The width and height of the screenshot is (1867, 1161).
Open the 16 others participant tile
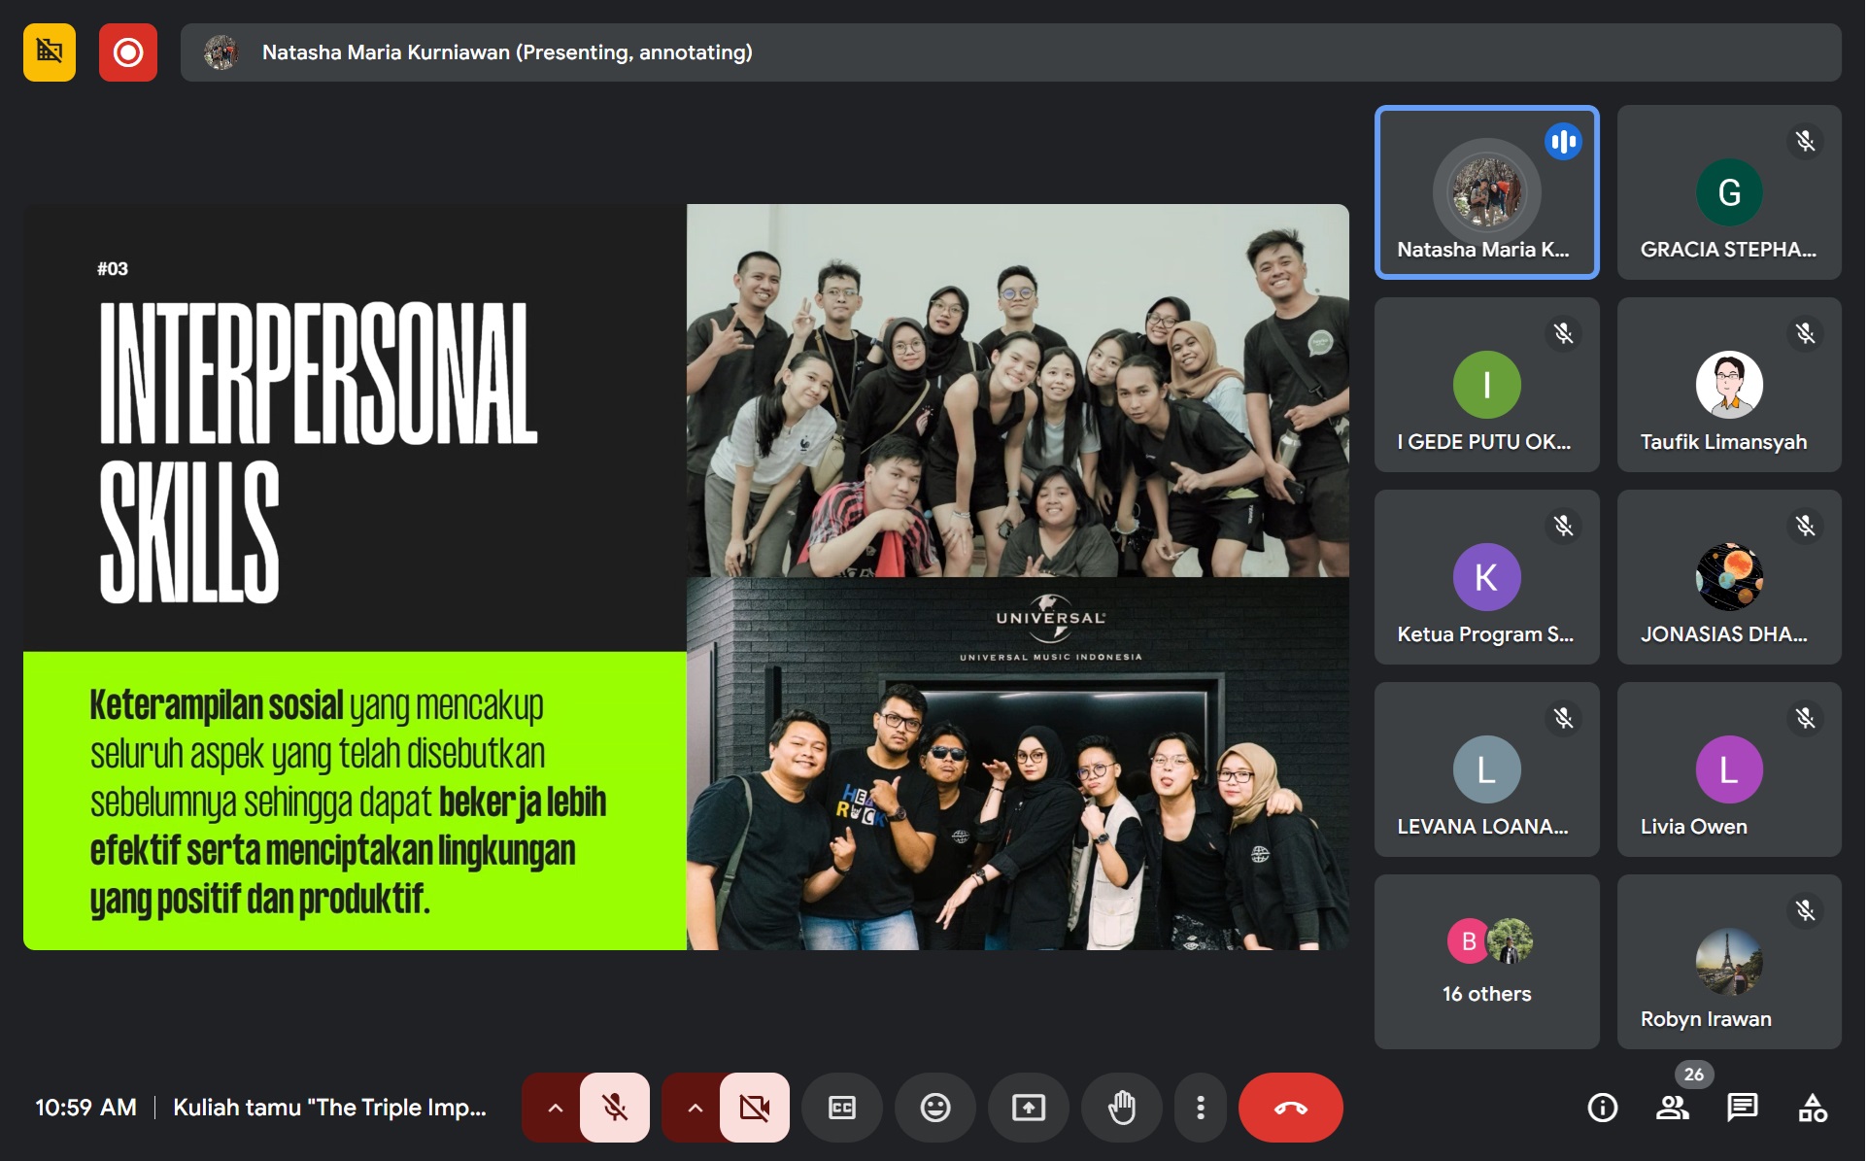[1486, 961]
